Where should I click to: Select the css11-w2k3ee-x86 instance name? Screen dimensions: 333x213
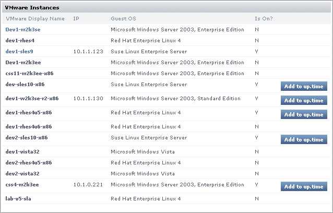29,73
